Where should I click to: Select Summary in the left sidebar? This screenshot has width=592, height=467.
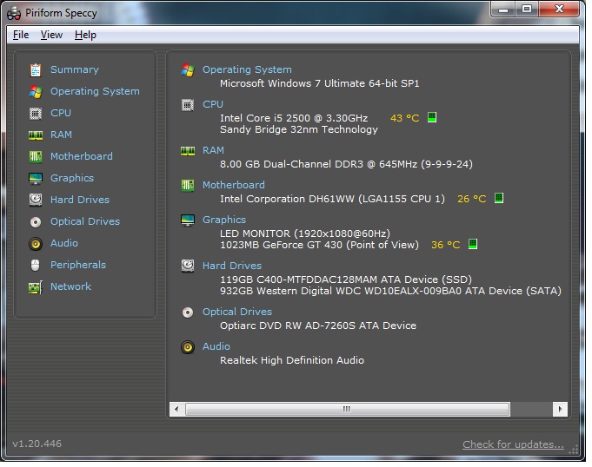(x=74, y=69)
